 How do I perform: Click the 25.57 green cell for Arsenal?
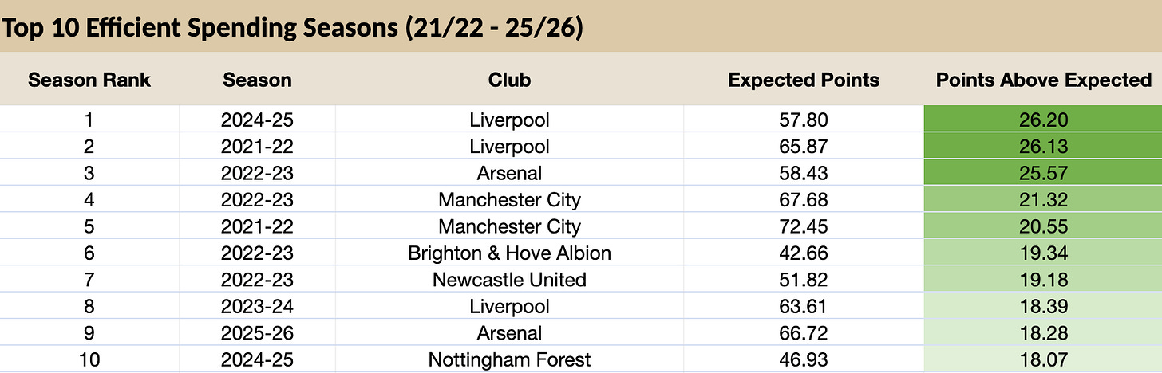(x=1043, y=173)
